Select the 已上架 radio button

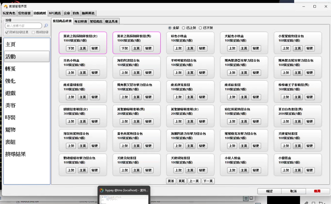pyautogui.click(x=183, y=28)
